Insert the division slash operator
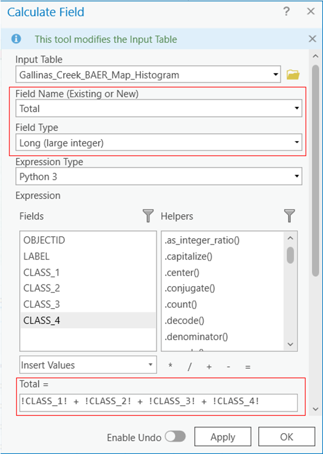The height and width of the screenshot is (454, 323). coord(189,367)
